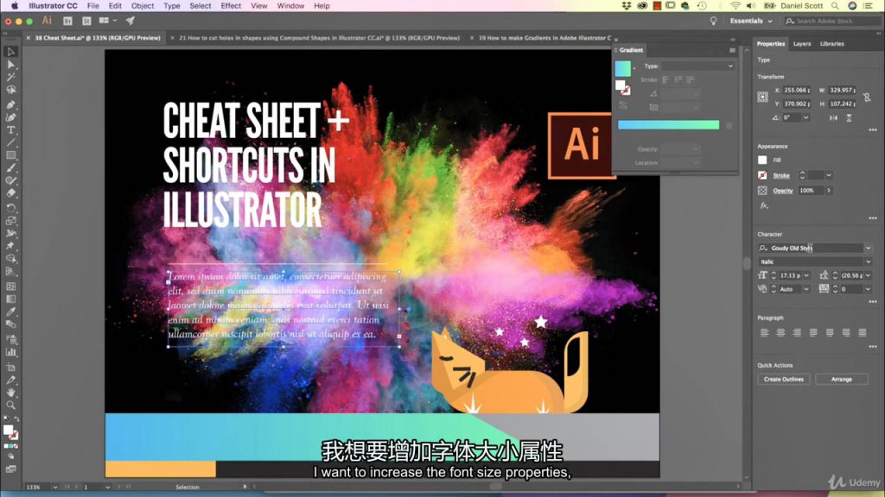Select the Selection tool arrow
Screen dimensions: 885x497
10,52
